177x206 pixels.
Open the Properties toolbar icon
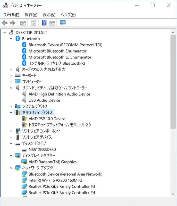coord(33,23)
